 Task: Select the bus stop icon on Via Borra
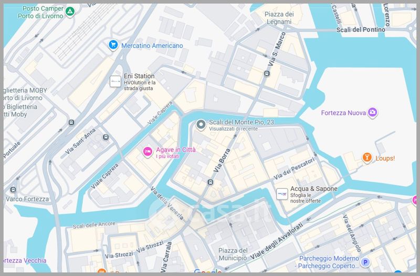211,182
